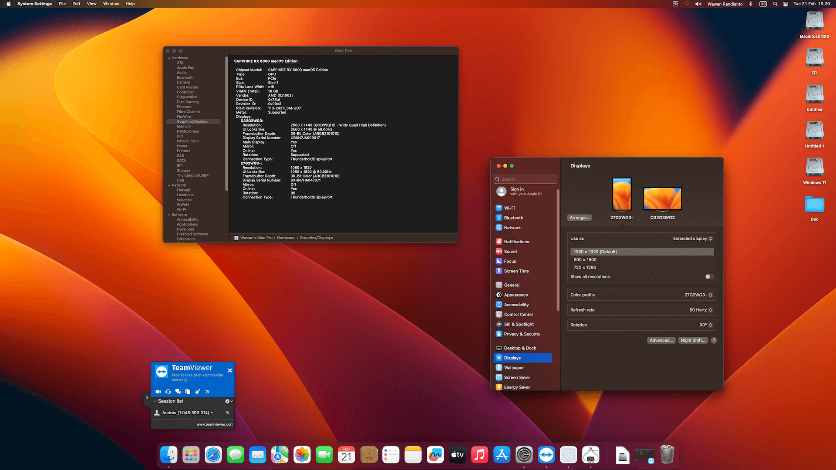The image size is (836, 470).
Task: Open Mail from the Dock
Action: click(258, 455)
